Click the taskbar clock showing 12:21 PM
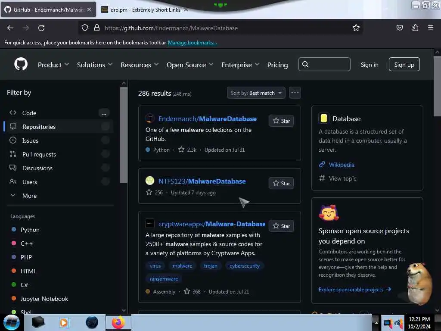This screenshot has width=441, height=331. (419, 322)
